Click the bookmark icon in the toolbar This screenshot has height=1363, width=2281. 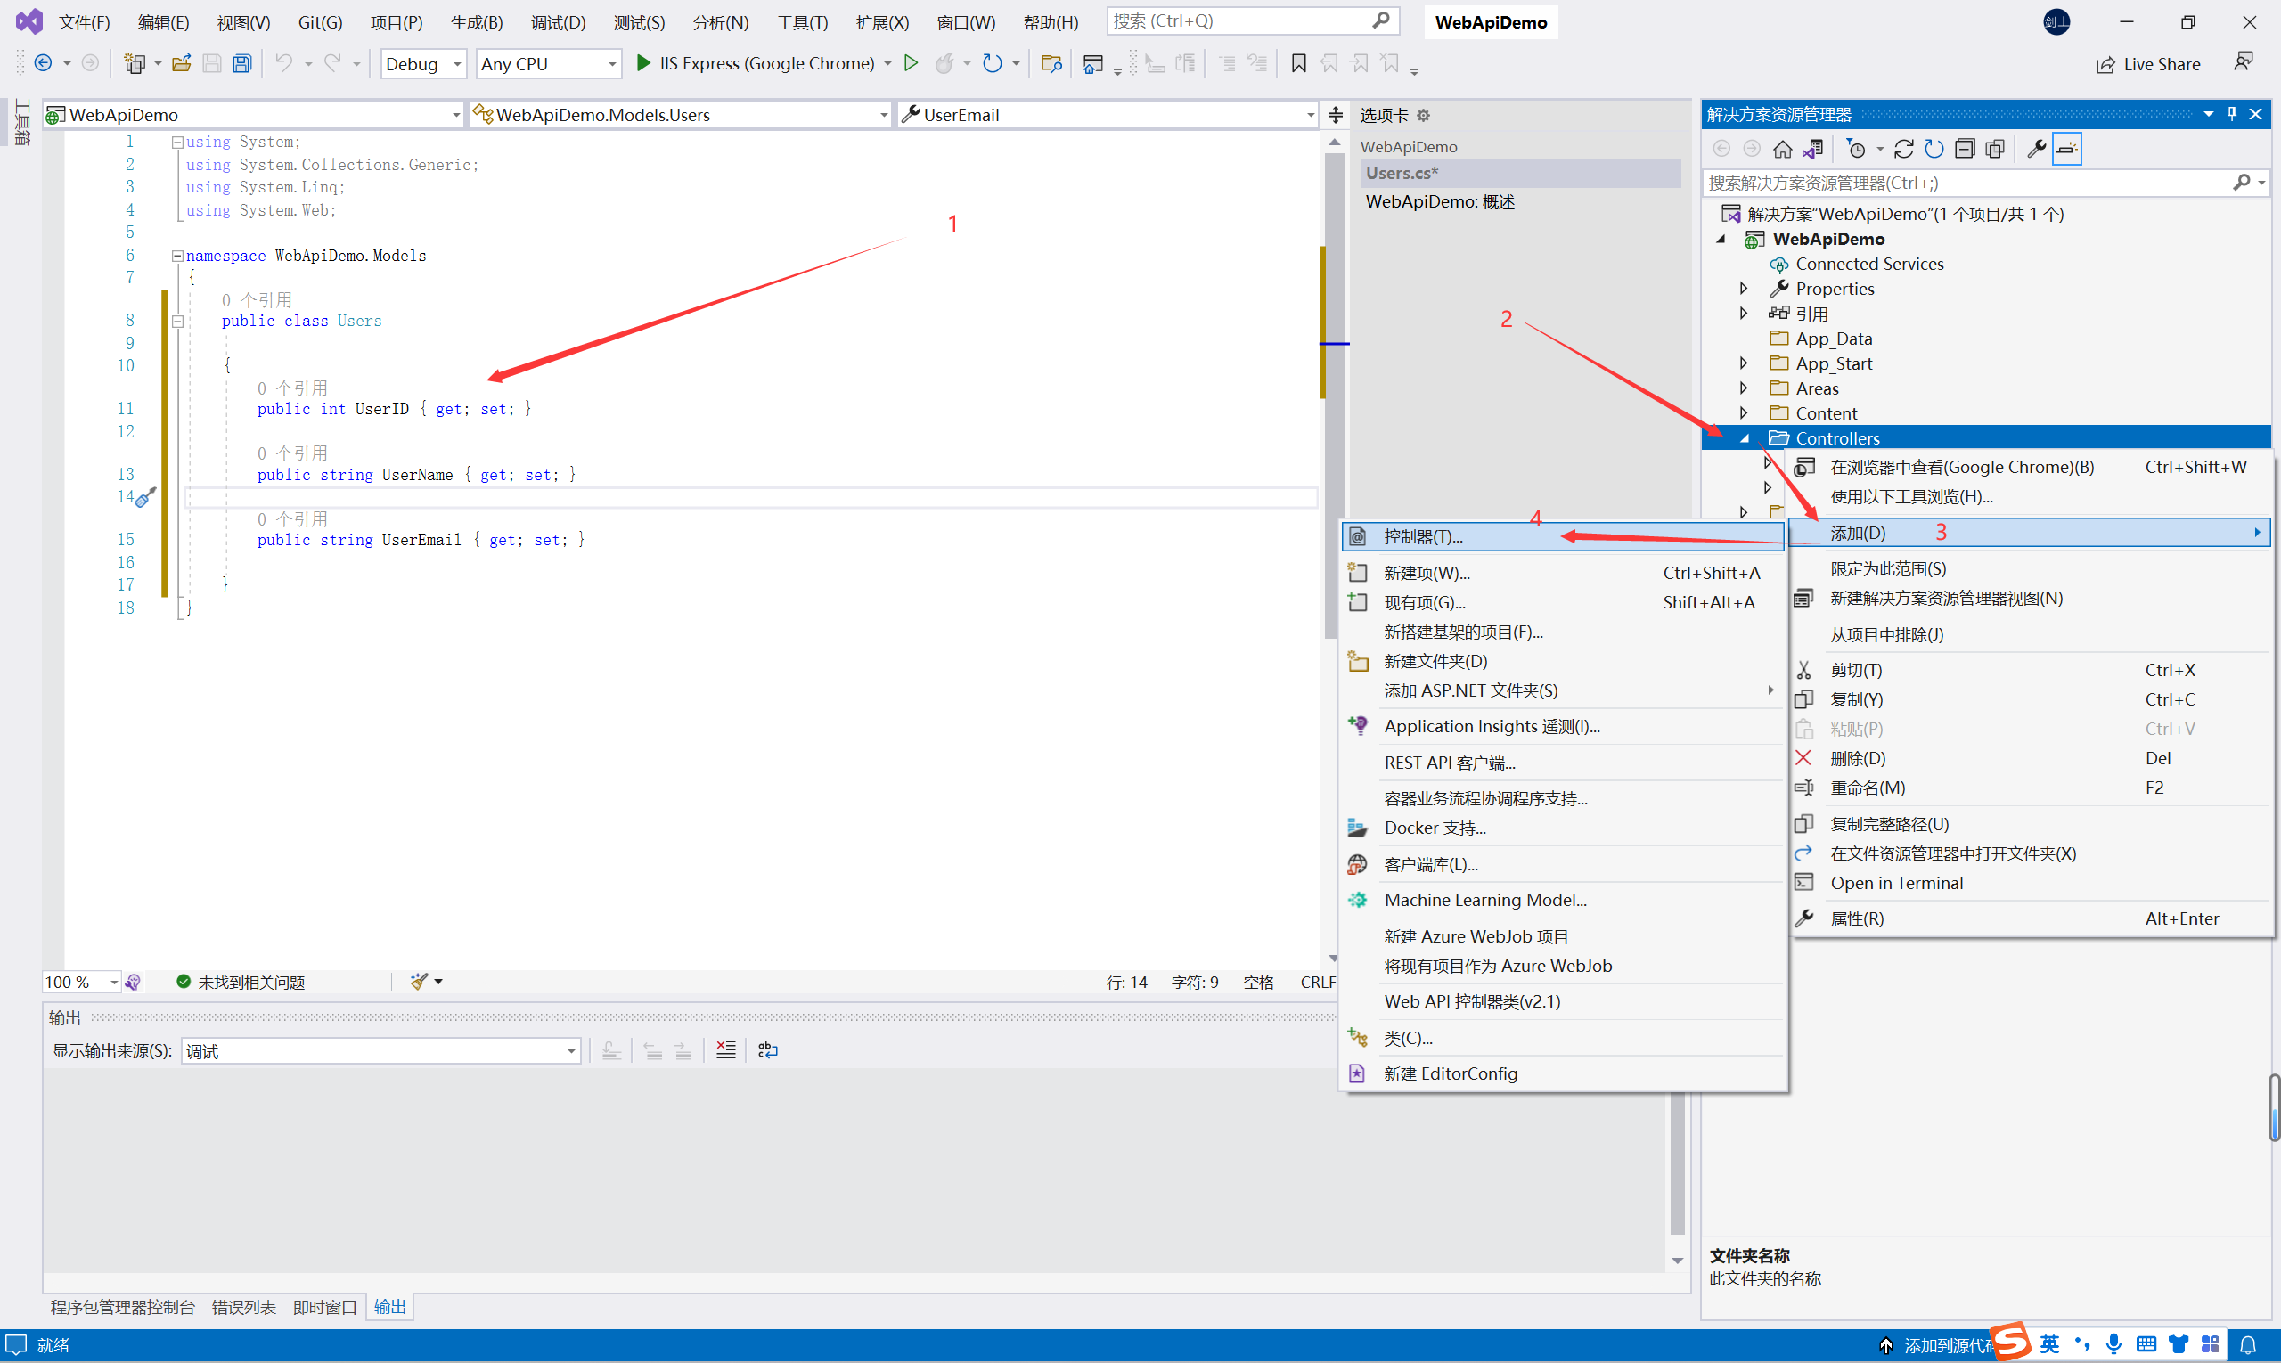pos(1298,63)
